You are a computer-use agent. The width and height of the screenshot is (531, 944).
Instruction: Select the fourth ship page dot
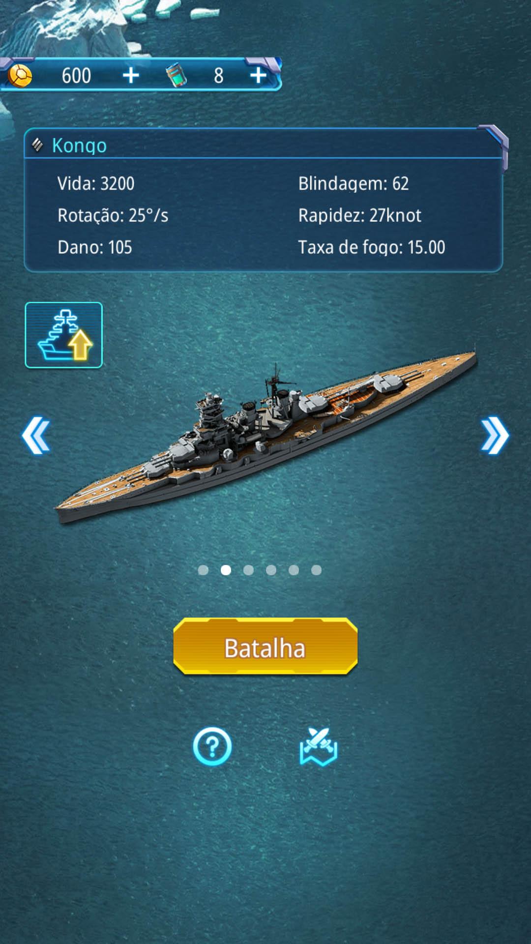click(271, 570)
